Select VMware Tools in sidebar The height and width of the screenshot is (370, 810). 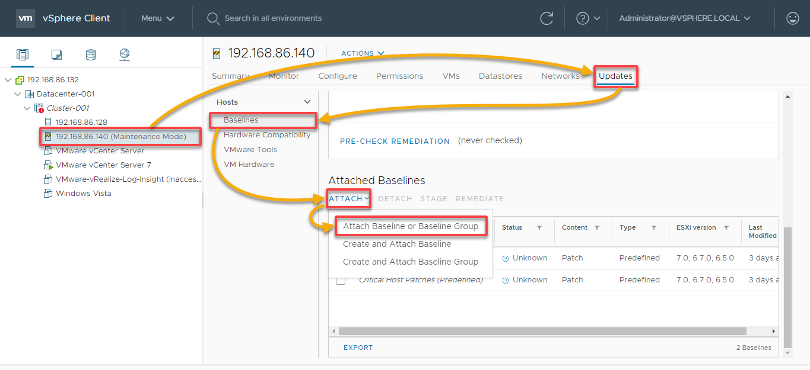tap(250, 150)
